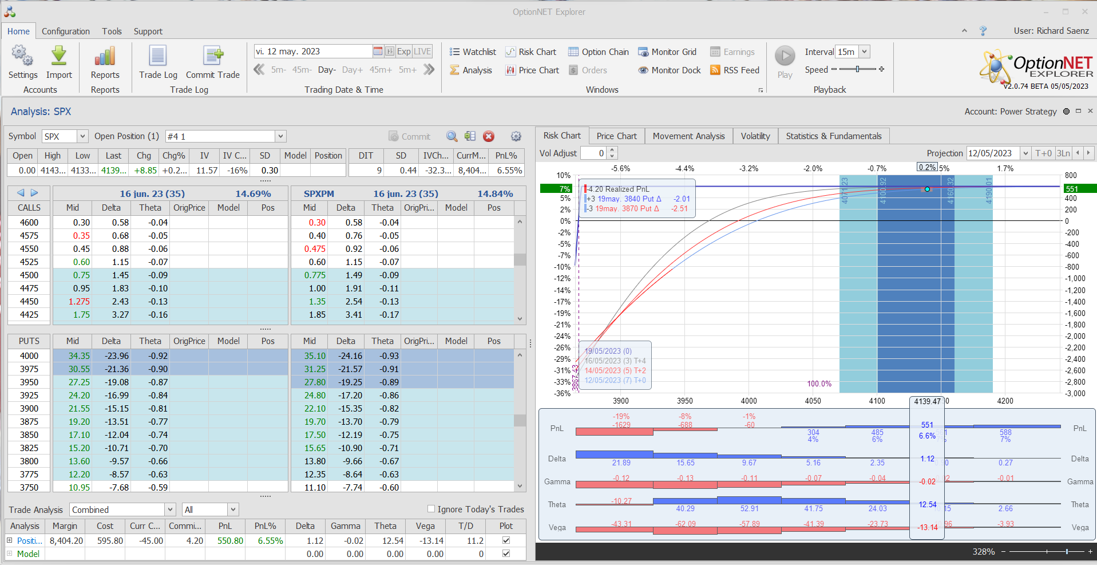Toggle Plot checkbox for Position row
This screenshot has width=1097, height=565.
pyautogui.click(x=506, y=540)
